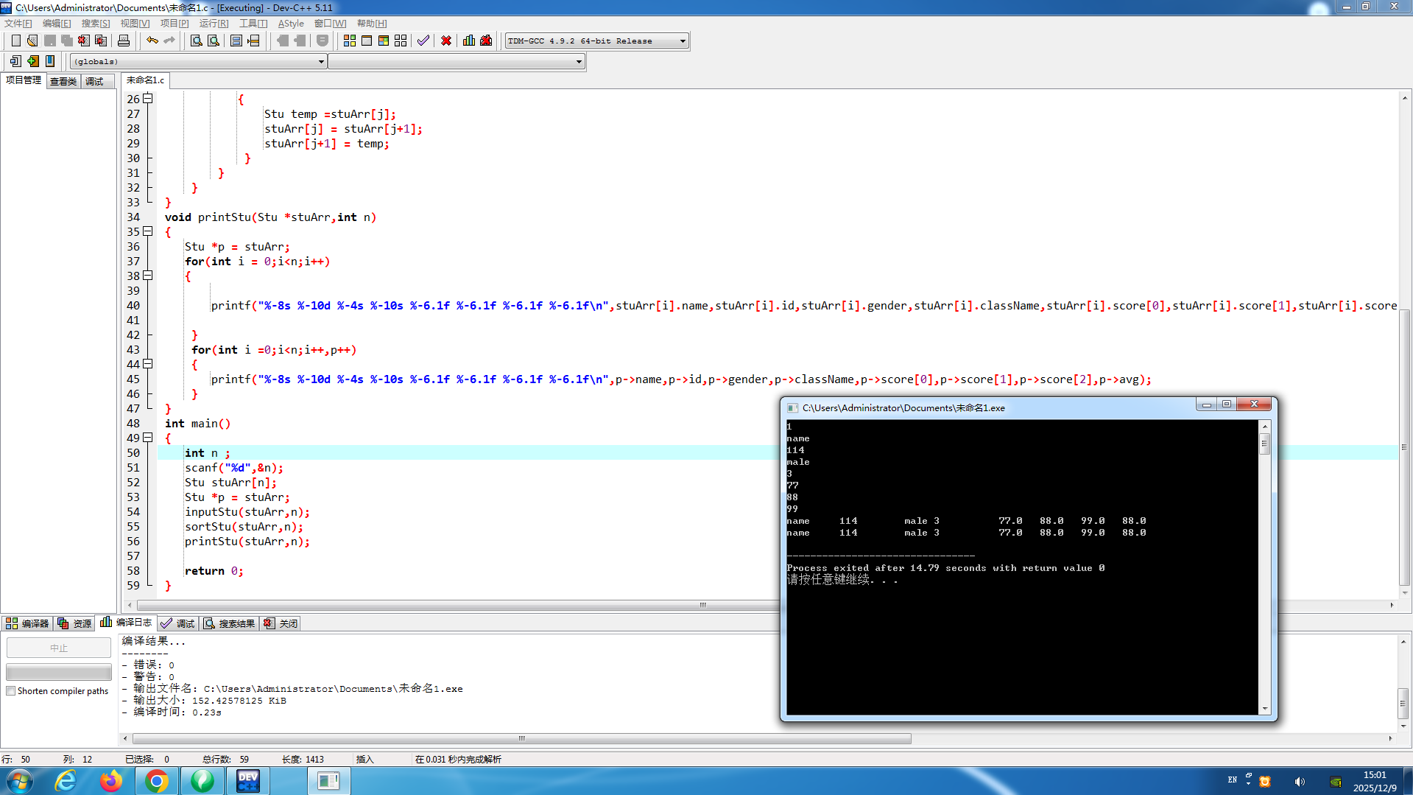The height and width of the screenshot is (795, 1413).
Task: Switch to the 编译器 bottom tab
Action: (27, 623)
